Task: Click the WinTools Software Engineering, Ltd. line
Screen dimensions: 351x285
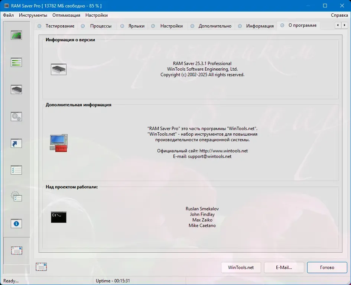Action: tap(202, 69)
